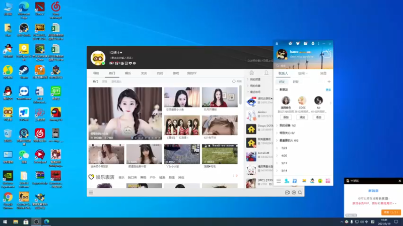This screenshot has height=226, width=403.
Task: Open the Steam desktop icon
Action: (x=24, y=71)
